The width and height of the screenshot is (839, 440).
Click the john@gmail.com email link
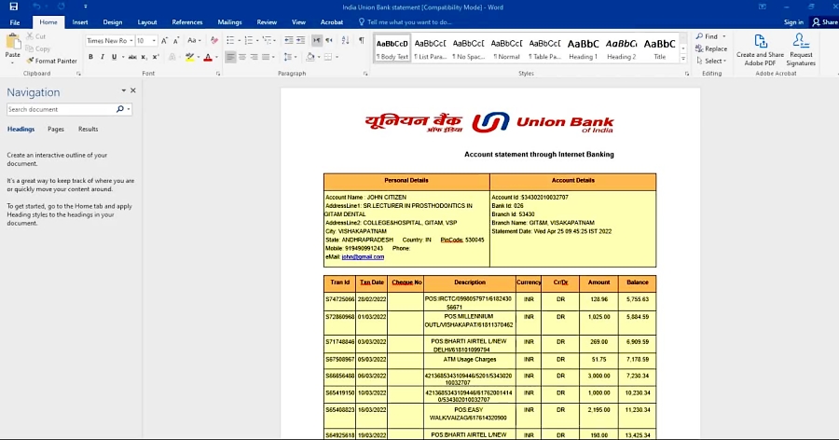(x=363, y=257)
